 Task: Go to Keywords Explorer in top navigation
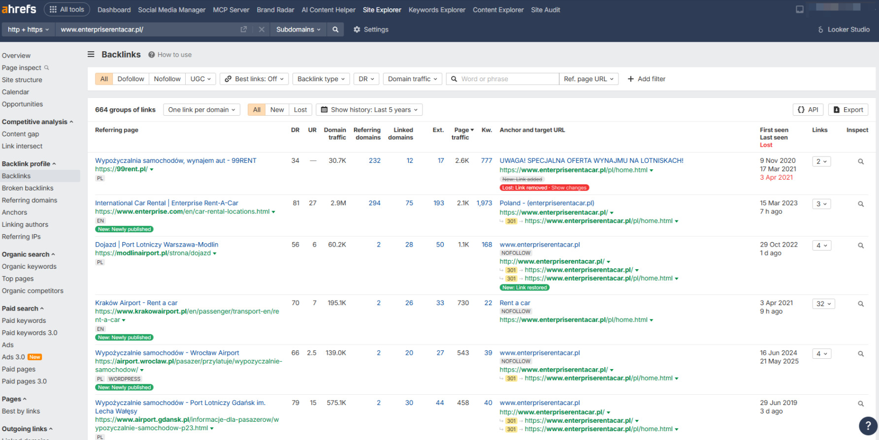pos(437,10)
